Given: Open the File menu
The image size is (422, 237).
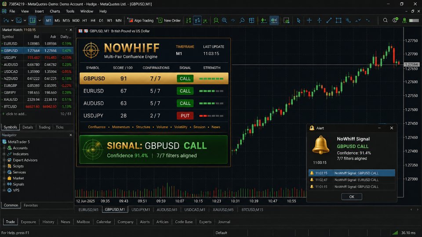Looking at the screenshot, I should [12, 11].
